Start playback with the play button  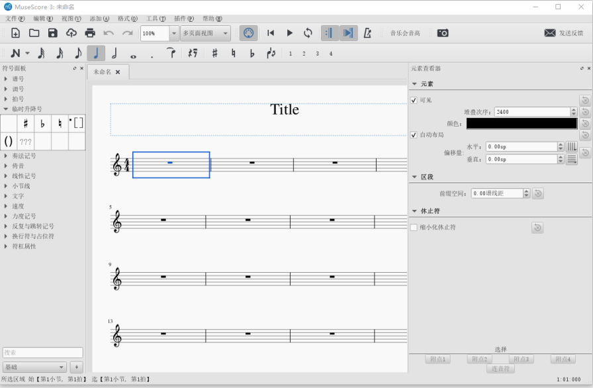coord(289,33)
